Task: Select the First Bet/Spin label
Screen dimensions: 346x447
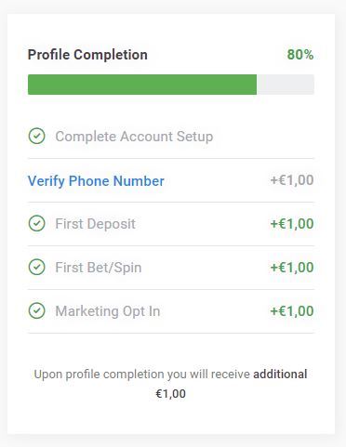Action: click(x=99, y=268)
